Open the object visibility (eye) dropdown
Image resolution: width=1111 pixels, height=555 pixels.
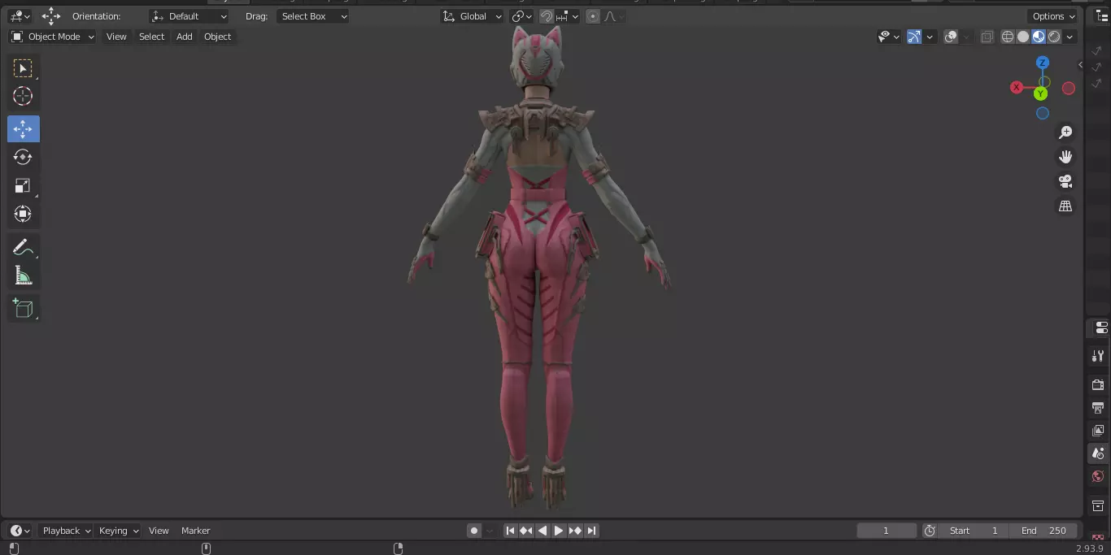click(x=889, y=37)
